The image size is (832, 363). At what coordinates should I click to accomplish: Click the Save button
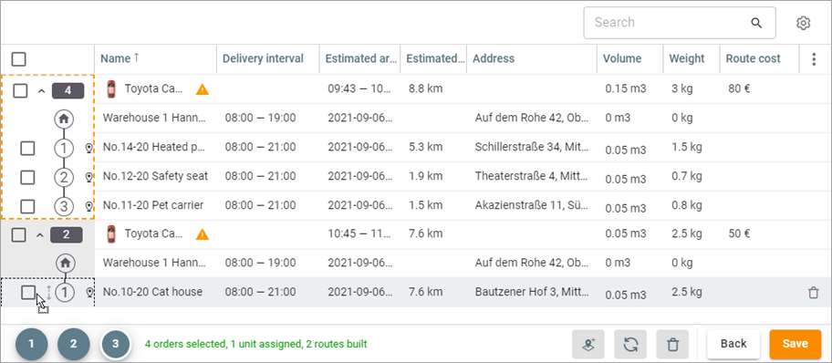click(795, 343)
